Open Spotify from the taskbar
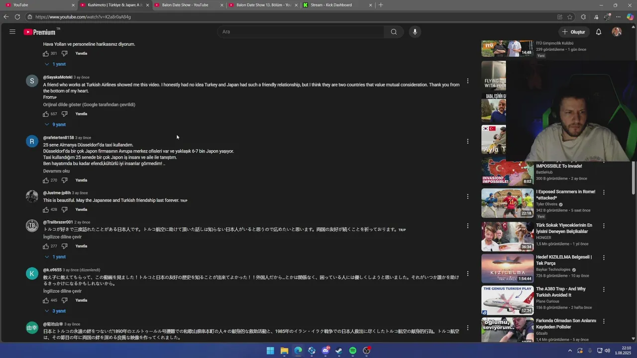Viewport: 637px width, 358px height. tap(353, 351)
